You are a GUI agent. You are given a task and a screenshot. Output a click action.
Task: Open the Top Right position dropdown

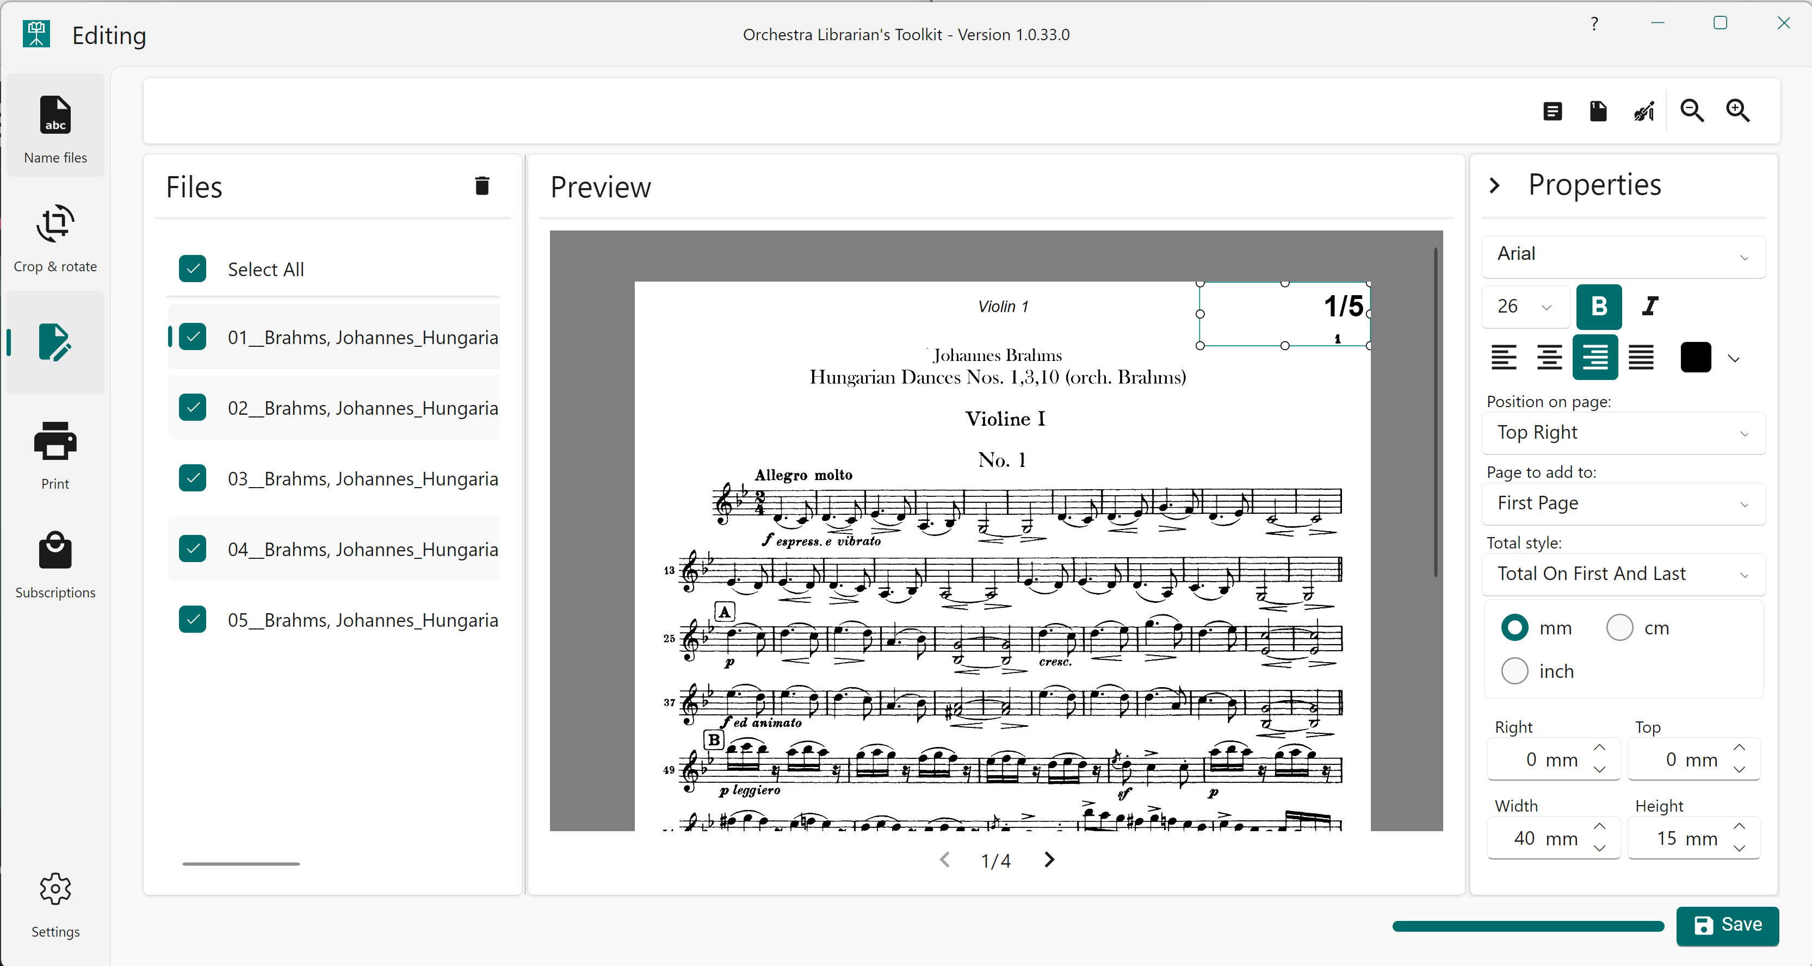[x=1623, y=433]
